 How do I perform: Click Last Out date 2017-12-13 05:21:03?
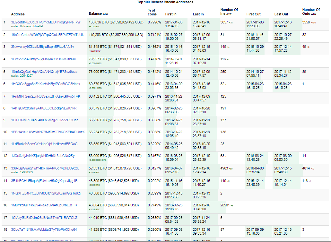click(283, 231)
